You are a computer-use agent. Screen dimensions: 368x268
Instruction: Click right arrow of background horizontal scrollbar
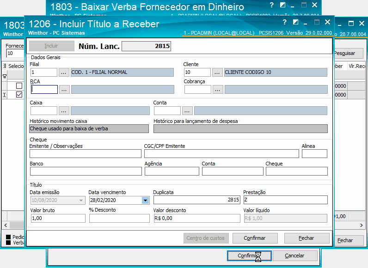tap(362, 225)
